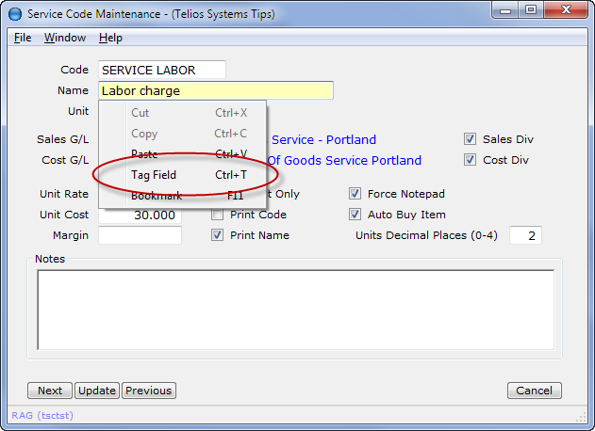This screenshot has width=595, height=431.
Task: Click the Update button
Action: 96,391
